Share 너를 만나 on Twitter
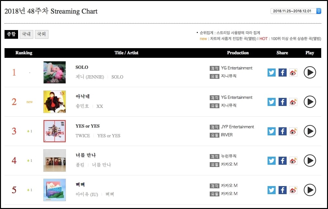This screenshot has width=328, height=209. point(272,161)
